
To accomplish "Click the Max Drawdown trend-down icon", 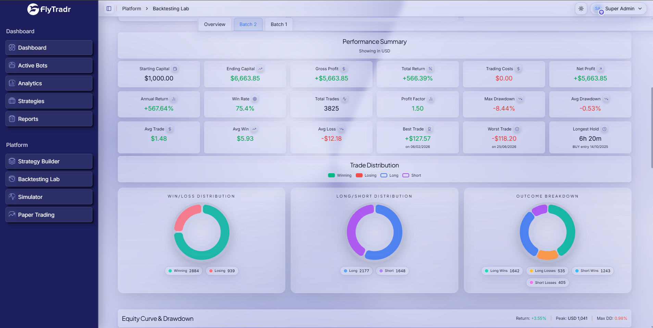I will tap(520, 99).
